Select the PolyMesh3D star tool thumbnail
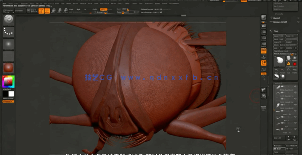The width and height of the screenshot is (302, 155). pyautogui.click(x=294, y=58)
